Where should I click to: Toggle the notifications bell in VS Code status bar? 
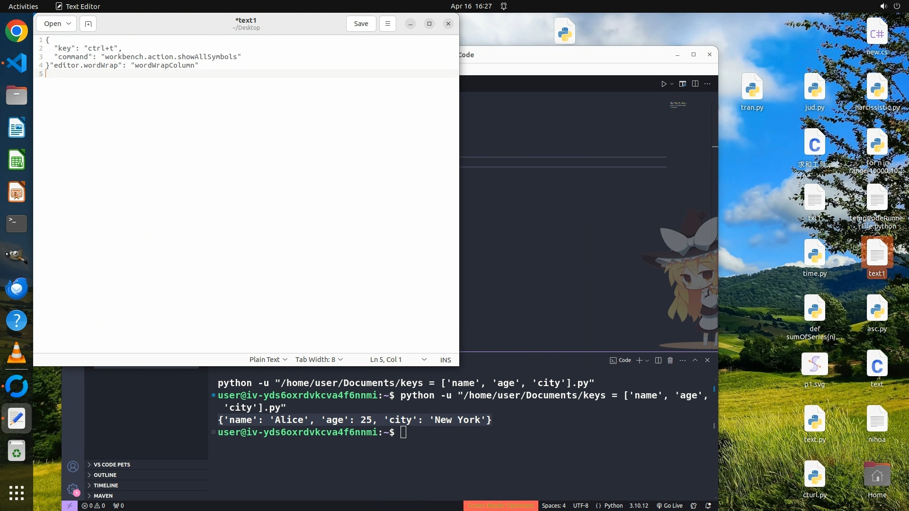[x=708, y=505]
